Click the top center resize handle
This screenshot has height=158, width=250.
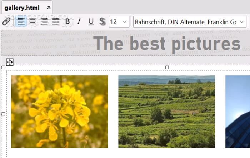click(167, 67)
